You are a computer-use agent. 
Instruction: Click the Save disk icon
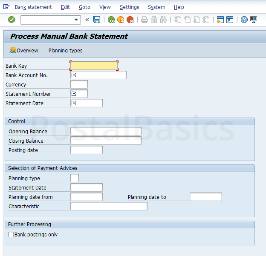97,20
